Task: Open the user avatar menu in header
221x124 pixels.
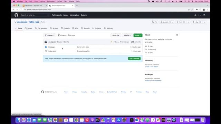Action: click(204, 15)
